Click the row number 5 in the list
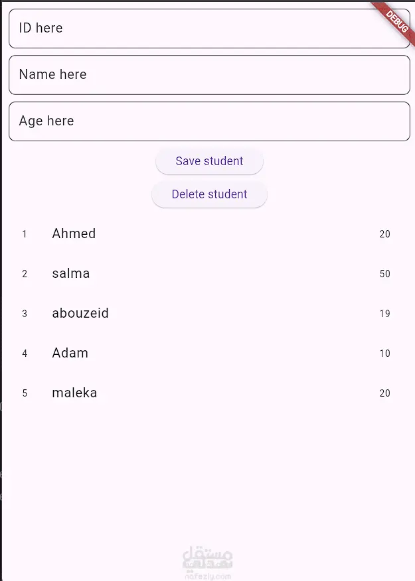This screenshot has height=581, width=415. [x=25, y=393]
